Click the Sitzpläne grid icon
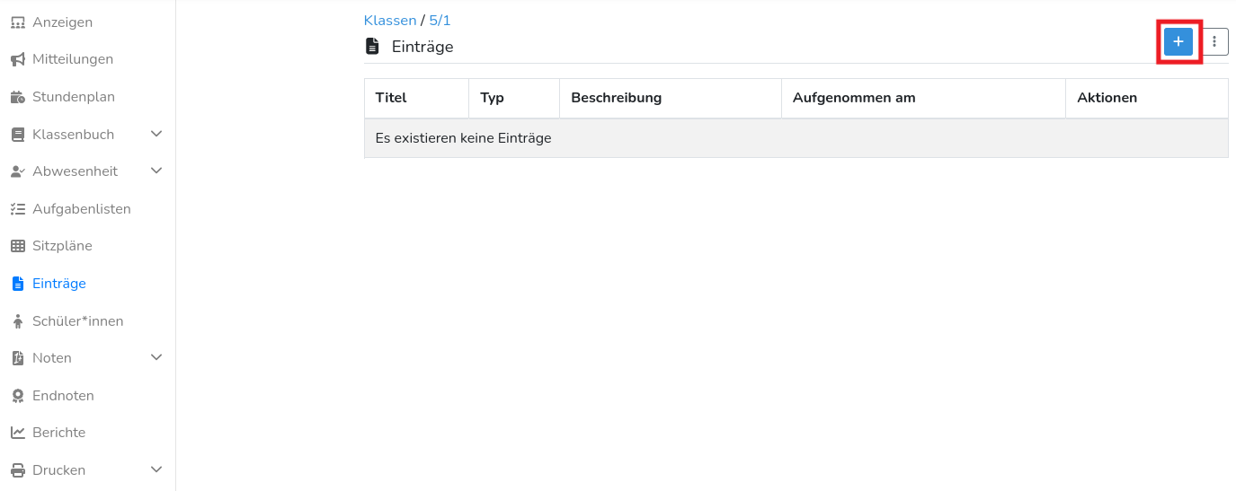This screenshot has height=491, width=1236. click(x=17, y=246)
